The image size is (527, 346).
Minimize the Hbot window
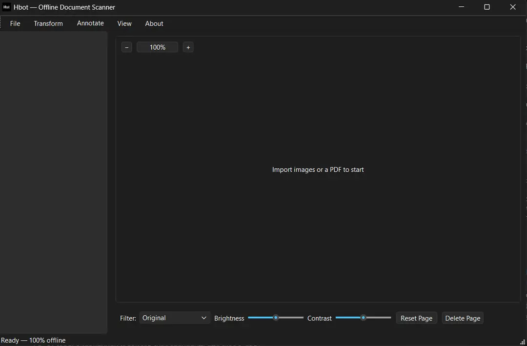click(x=462, y=7)
